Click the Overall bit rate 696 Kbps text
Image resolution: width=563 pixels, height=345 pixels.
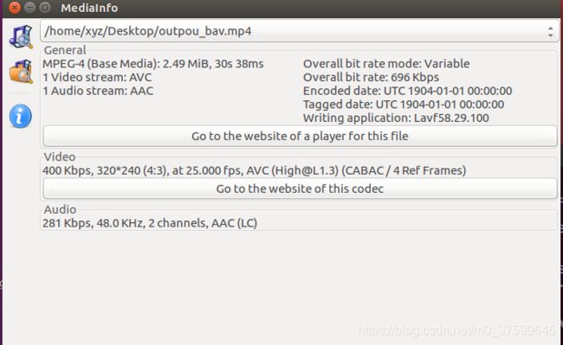click(371, 77)
